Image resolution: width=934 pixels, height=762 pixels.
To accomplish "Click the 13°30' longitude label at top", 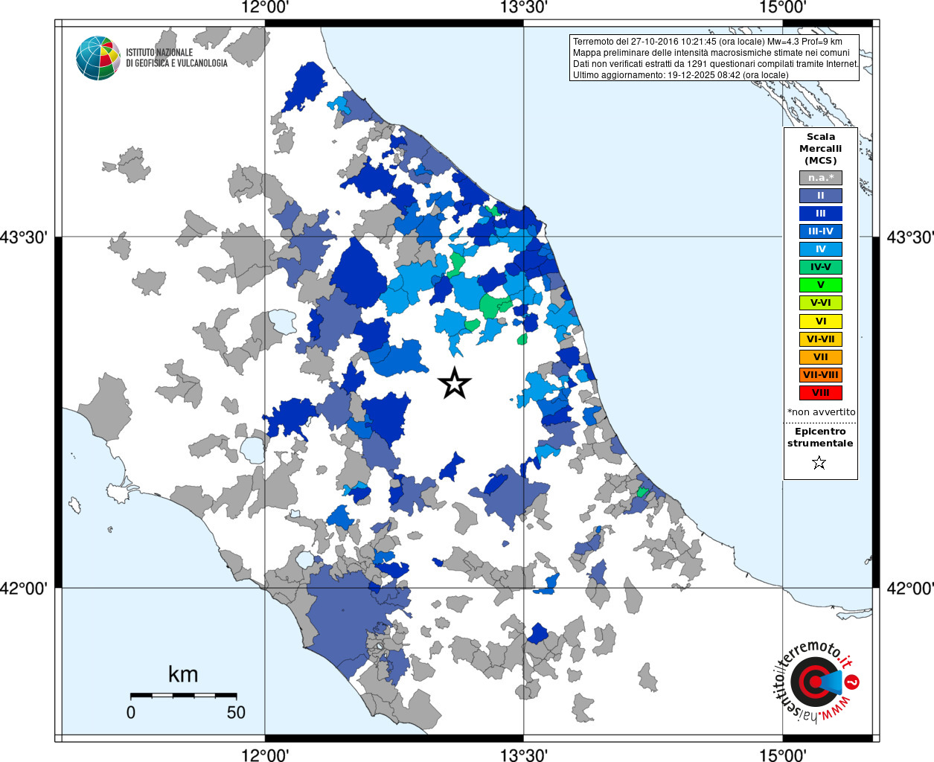I will [523, 7].
